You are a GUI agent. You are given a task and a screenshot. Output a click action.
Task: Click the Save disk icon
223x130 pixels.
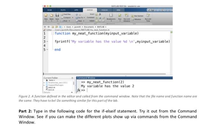tap(57, 15)
